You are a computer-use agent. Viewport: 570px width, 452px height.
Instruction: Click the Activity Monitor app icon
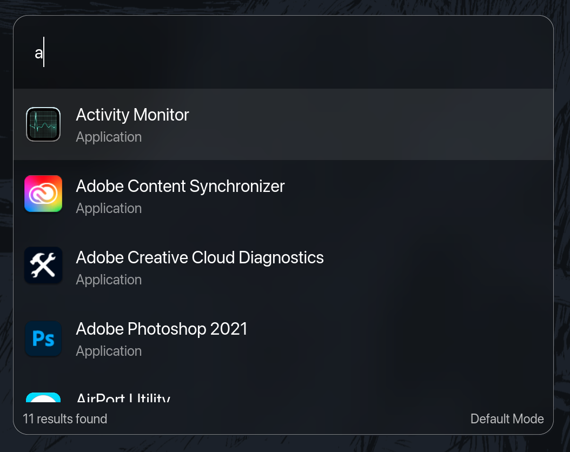pyautogui.click(x=43, y=124)
